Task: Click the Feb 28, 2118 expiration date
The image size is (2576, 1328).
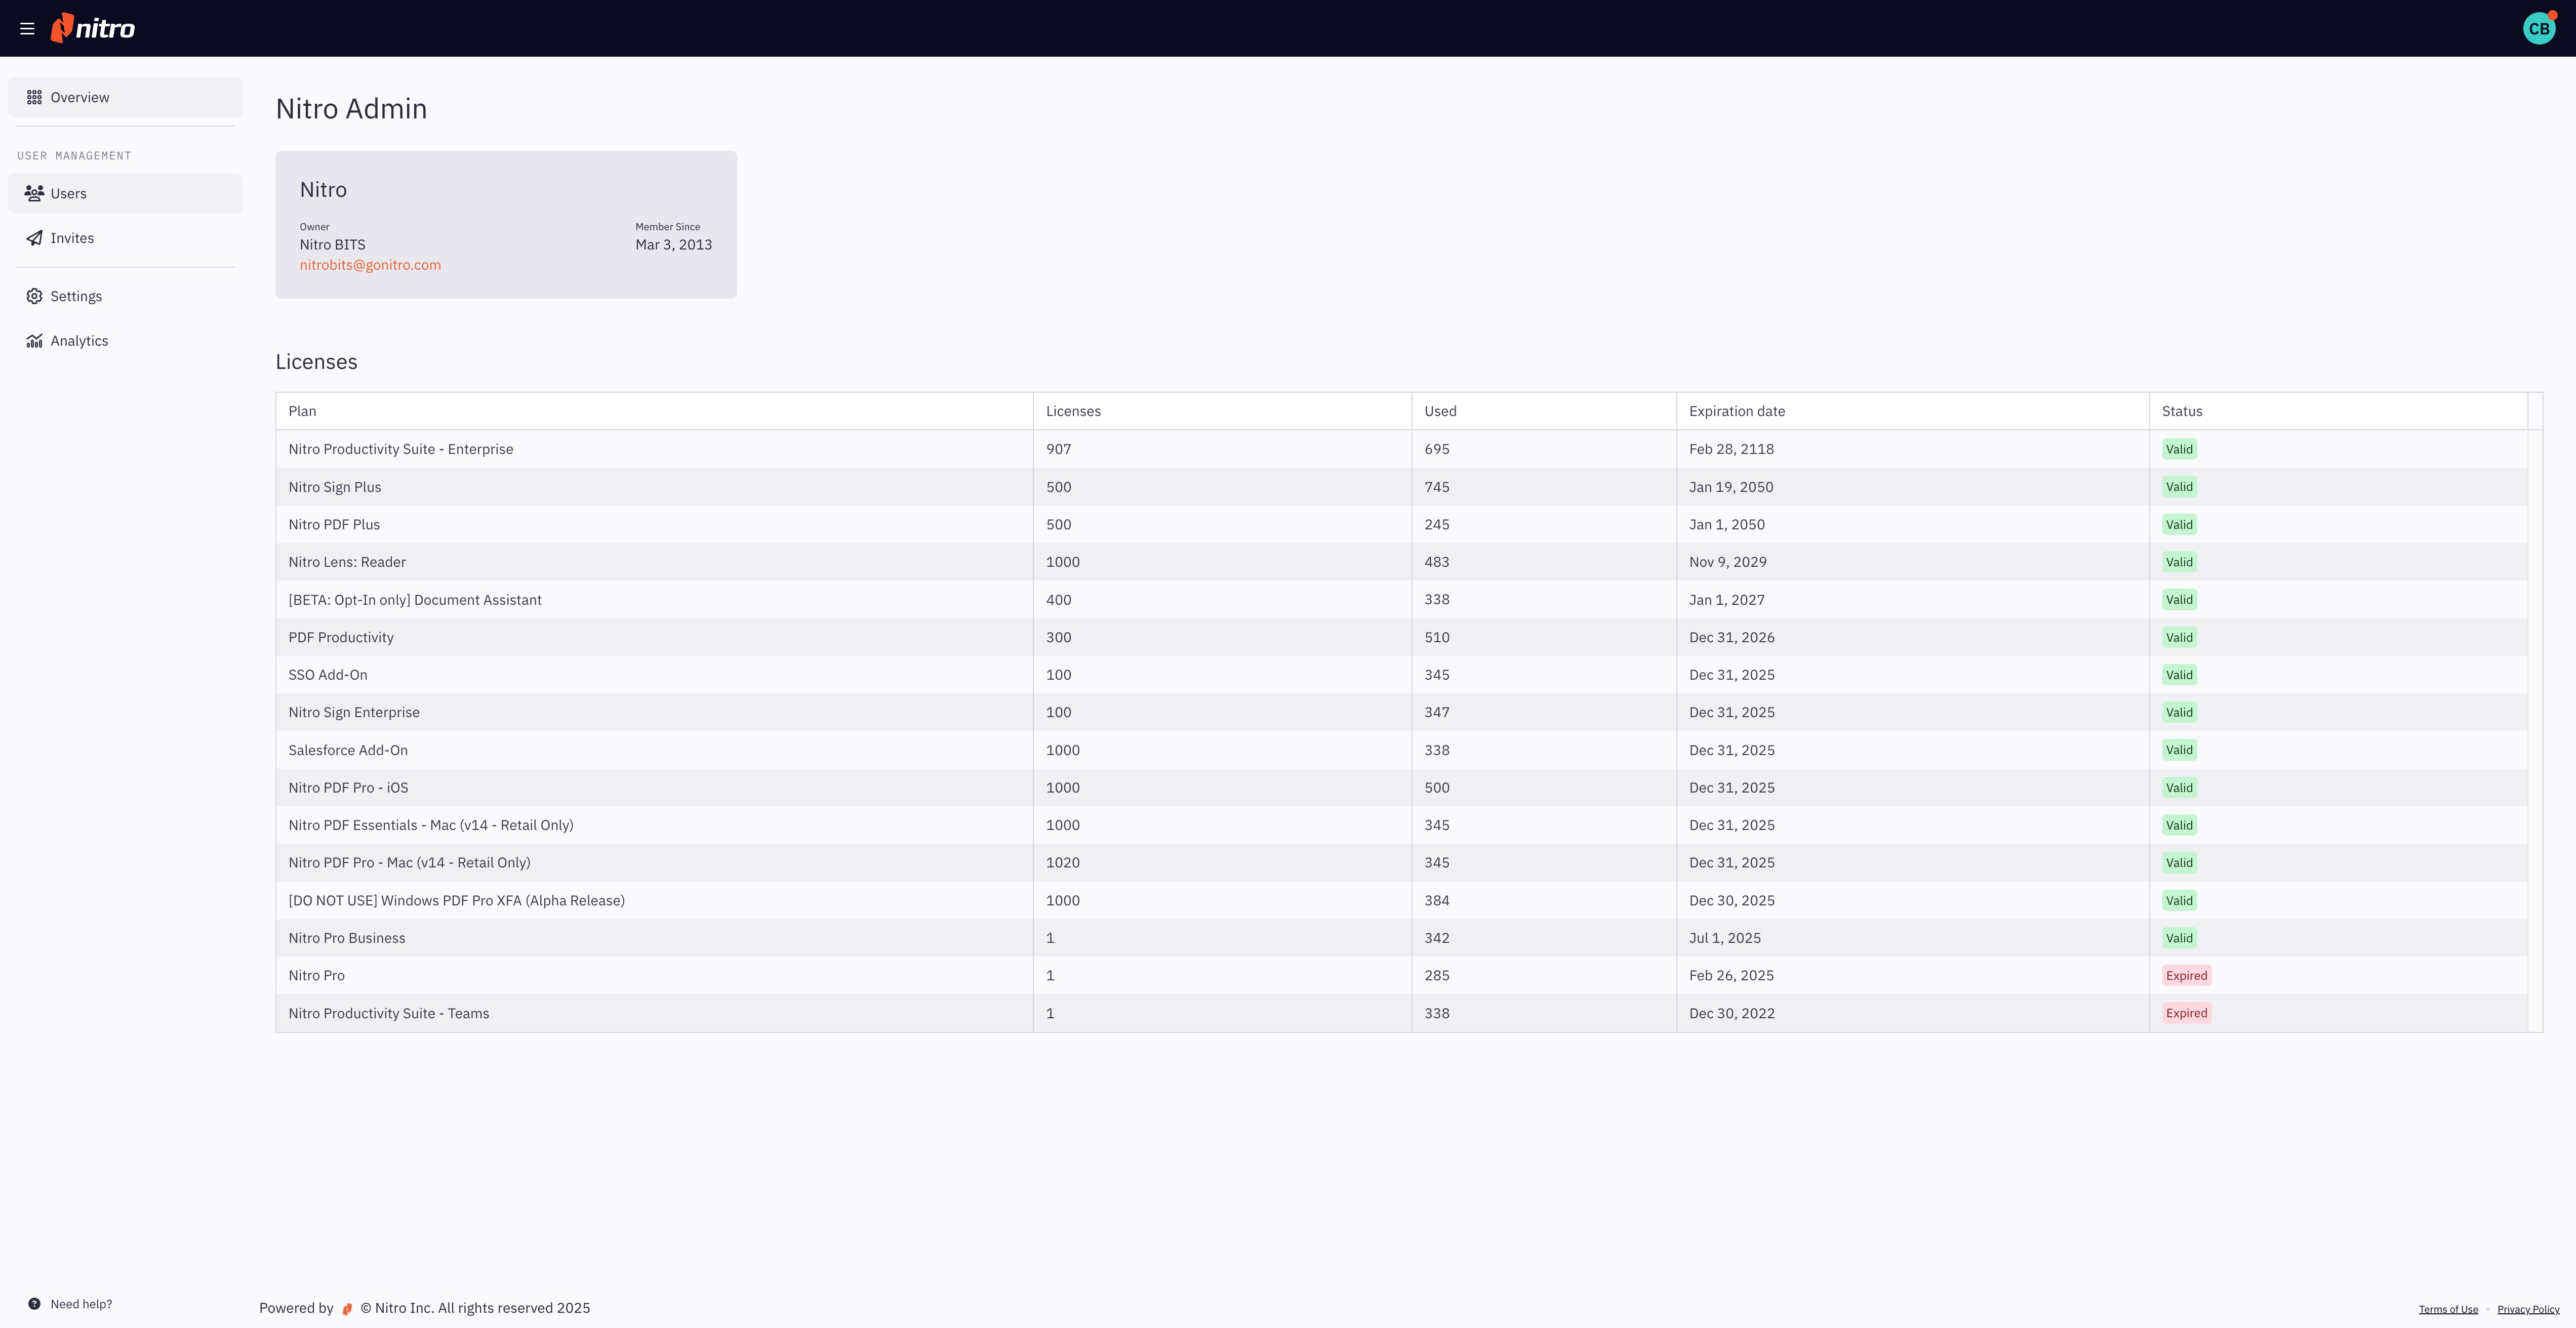Action: pos(1732,449)
